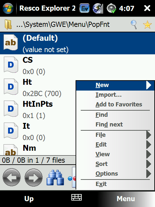Tap the Up softkey button

(x=29, y=199)
